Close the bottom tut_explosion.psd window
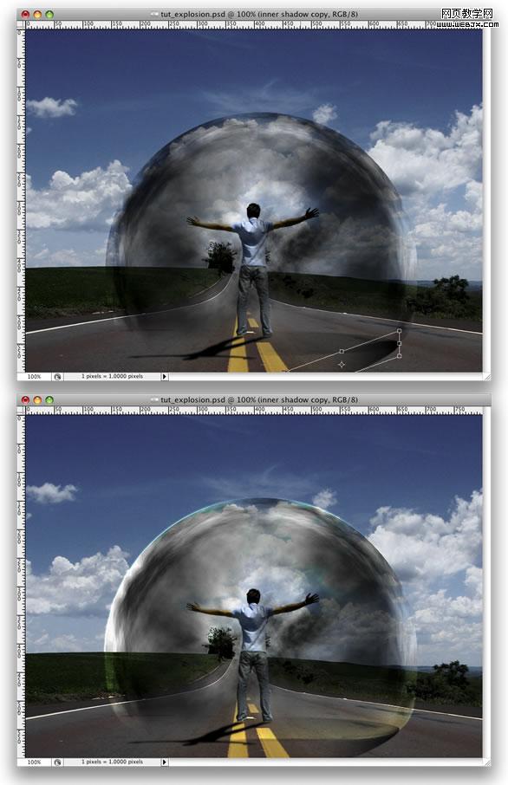This screenshot has width=508, height=785. (25, 400)
